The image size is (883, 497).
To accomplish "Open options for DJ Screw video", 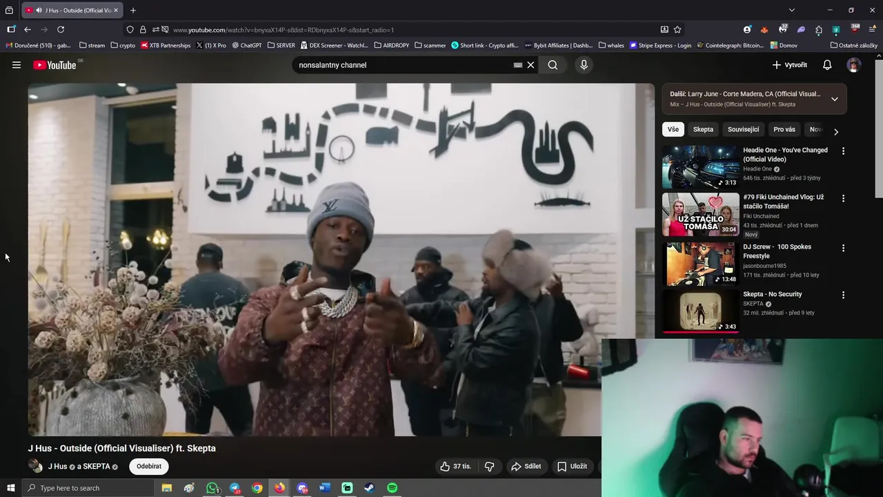I will point(843,248).
